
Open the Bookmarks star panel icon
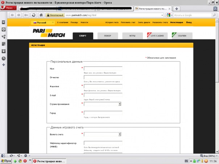click(x=4, y=22)
